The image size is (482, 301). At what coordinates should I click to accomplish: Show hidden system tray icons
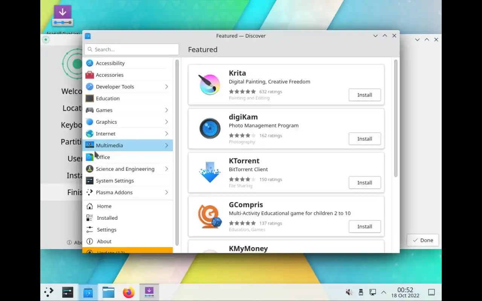tap(384, 292)
